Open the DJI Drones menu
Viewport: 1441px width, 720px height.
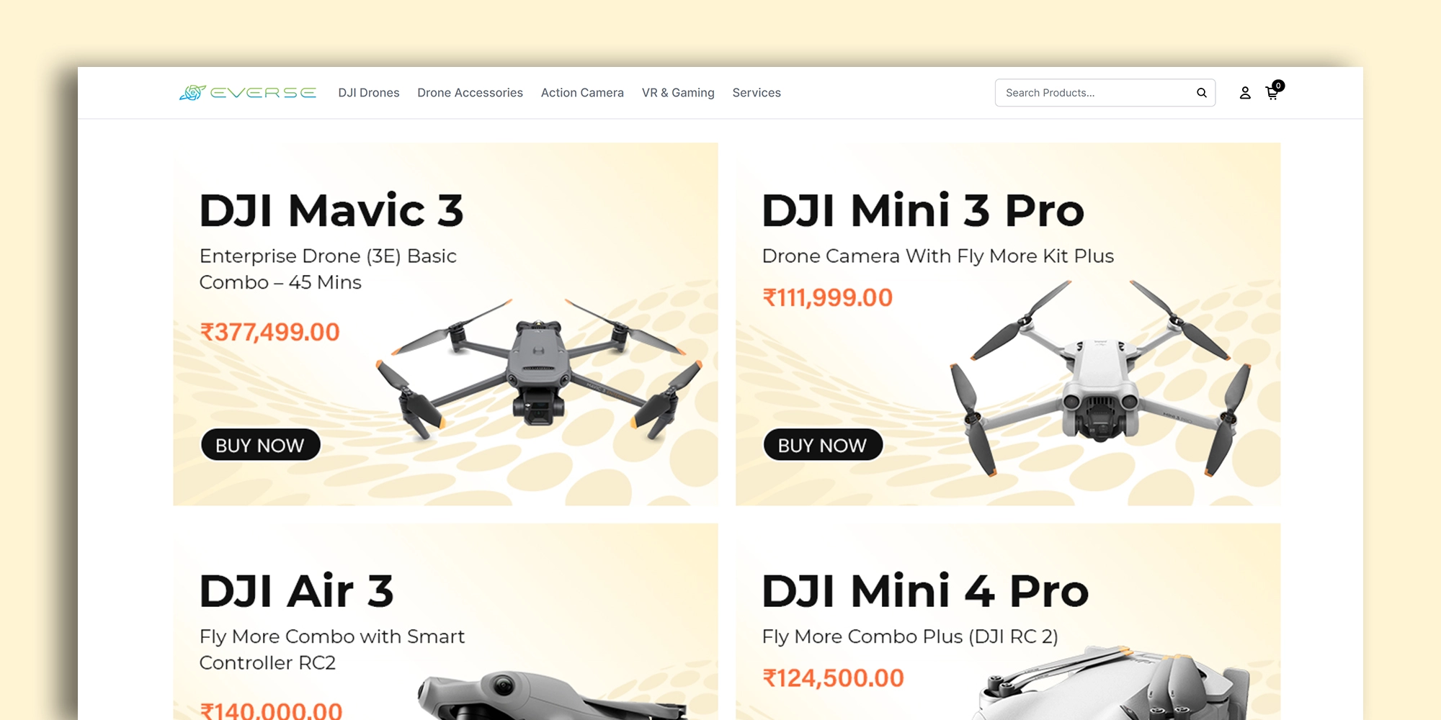[369, 93]
